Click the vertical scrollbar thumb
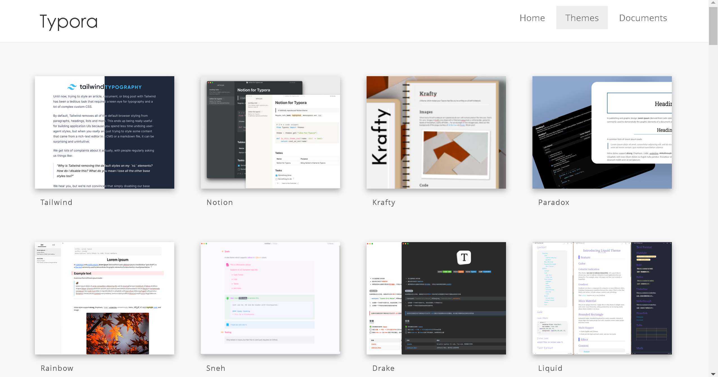Screen dimensions: 718x377 pyautogui.click(x=713, y=26)
